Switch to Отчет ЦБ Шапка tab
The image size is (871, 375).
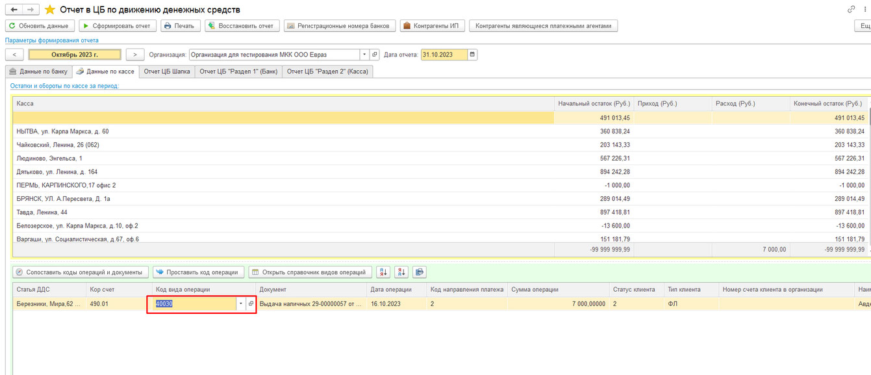coord(167,71)
